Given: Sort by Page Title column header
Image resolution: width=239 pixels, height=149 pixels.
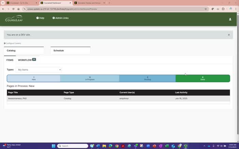Looking at the screenshot, I should (x=13, y=93).
